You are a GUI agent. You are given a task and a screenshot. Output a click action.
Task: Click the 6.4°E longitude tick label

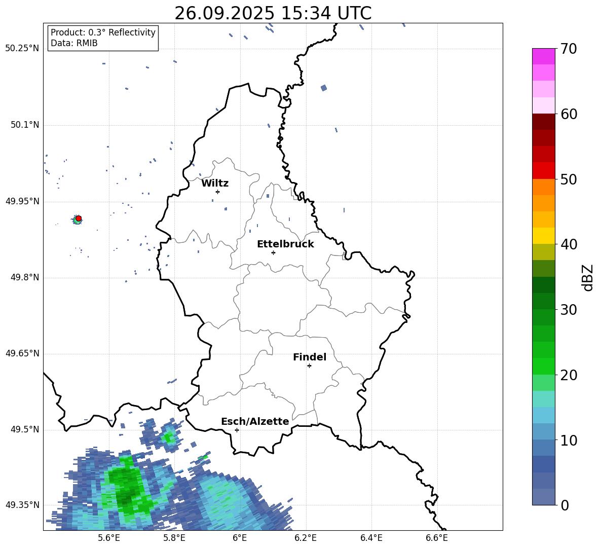coord(371,538)
